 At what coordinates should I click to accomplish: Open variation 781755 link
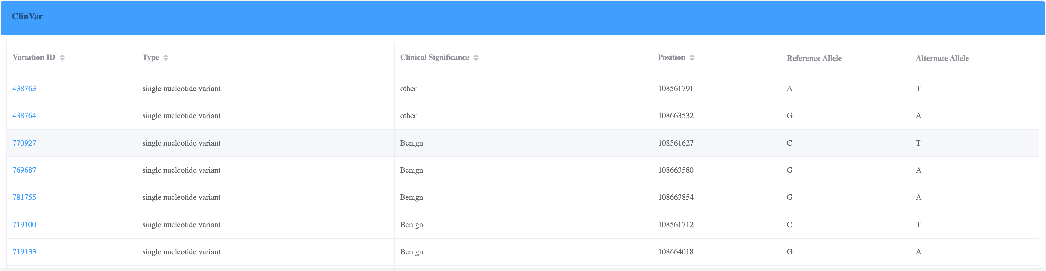click(24, 197)
